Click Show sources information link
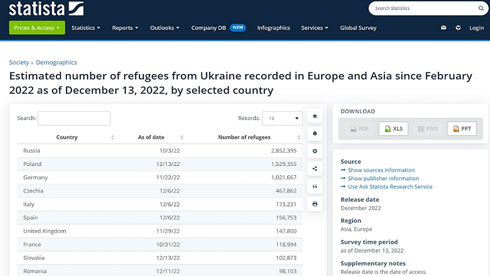490x276 pixels. point(381,170)
